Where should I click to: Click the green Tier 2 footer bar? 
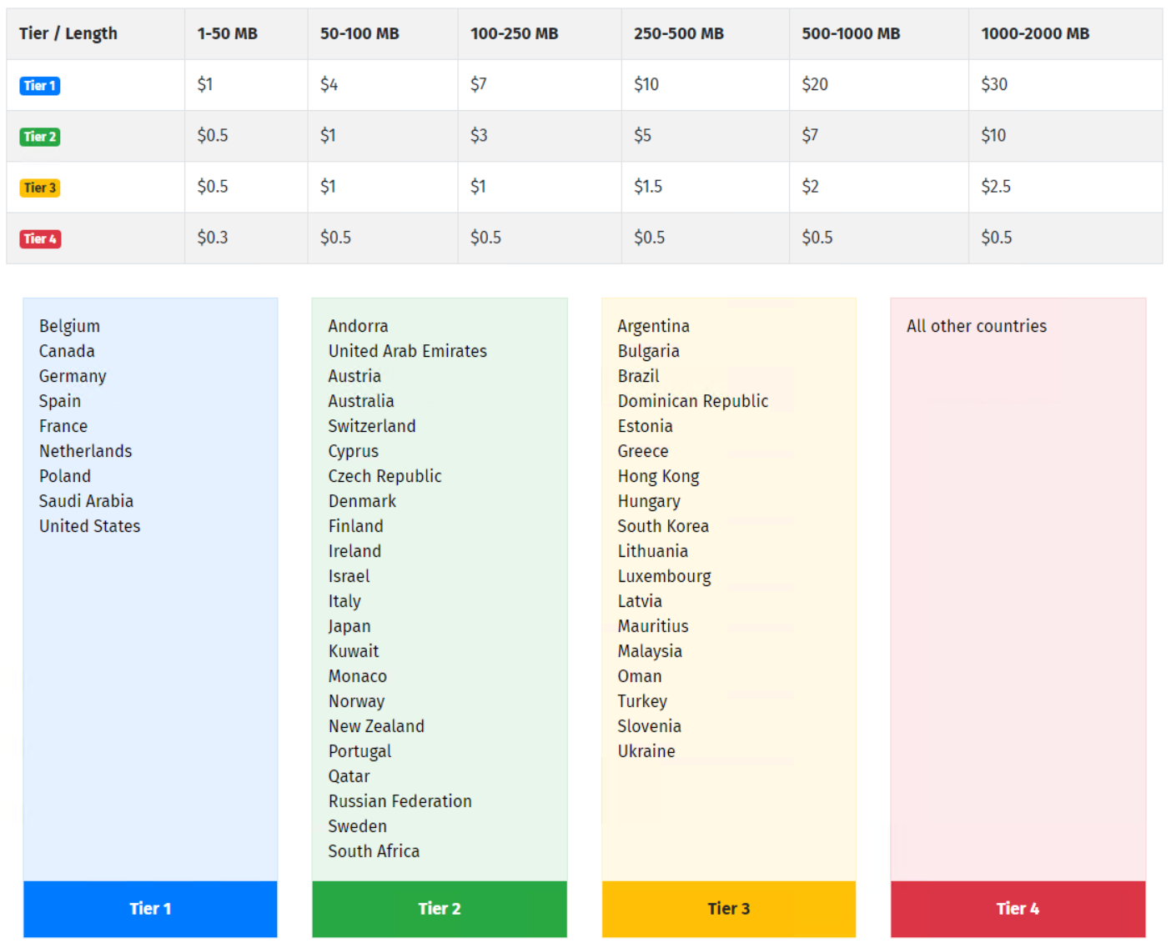coord(440,909)
